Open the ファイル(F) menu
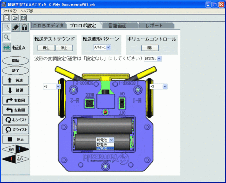Image resolution: width=226 pixels, height=183 pixels. point(10,11)
